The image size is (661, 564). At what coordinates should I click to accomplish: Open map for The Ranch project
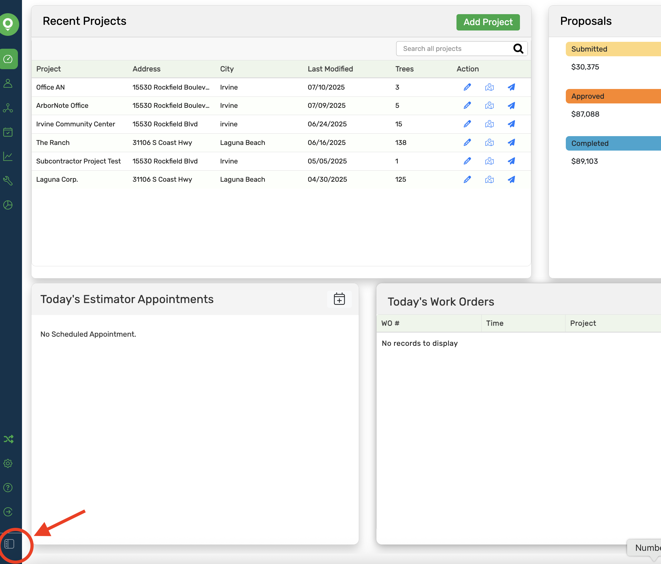click(489, 143)
